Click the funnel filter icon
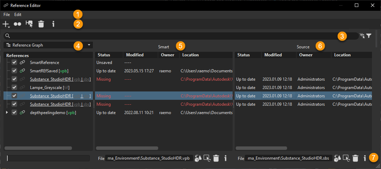The height and width of the screenshot is (169, 381). tap(369, 36)
